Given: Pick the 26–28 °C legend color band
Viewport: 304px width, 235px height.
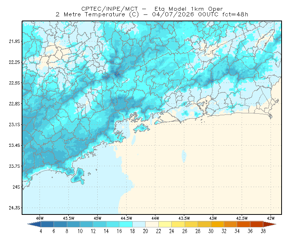Looking at the screenshot, I should 191,224.
